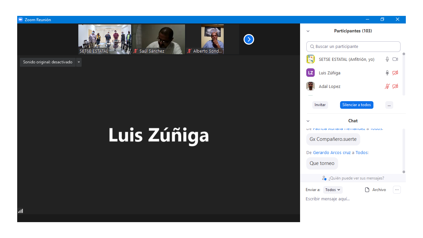Toggle Sonido original: desactivado button

48,62
